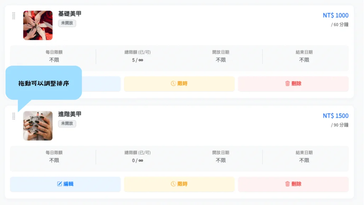Open the 基礎美甲 service thumbnail image
The width and height of the screenshot is (364, 205).
(x=38, y=25)
